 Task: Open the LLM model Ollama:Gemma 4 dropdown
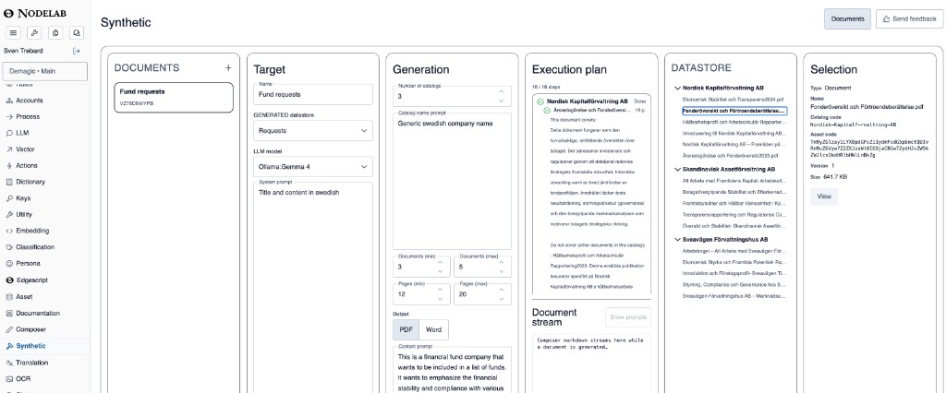[312, 167]
